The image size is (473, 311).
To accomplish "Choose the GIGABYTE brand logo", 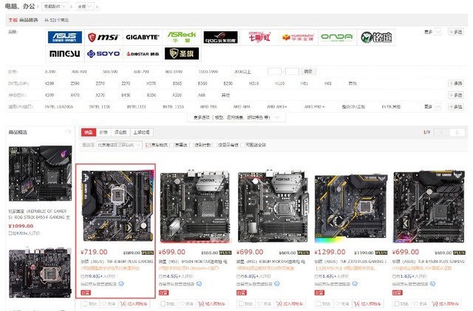I will click(x=142, y=37).
